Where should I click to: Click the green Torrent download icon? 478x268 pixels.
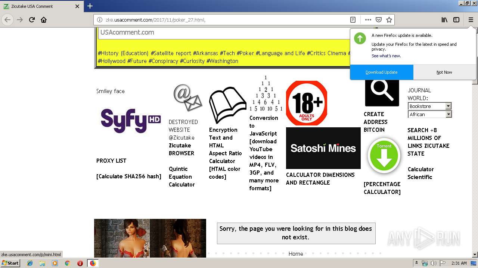(x=384, y=156)
